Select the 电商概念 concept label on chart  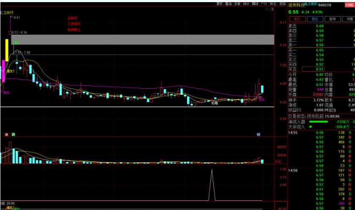pos(73,30)
